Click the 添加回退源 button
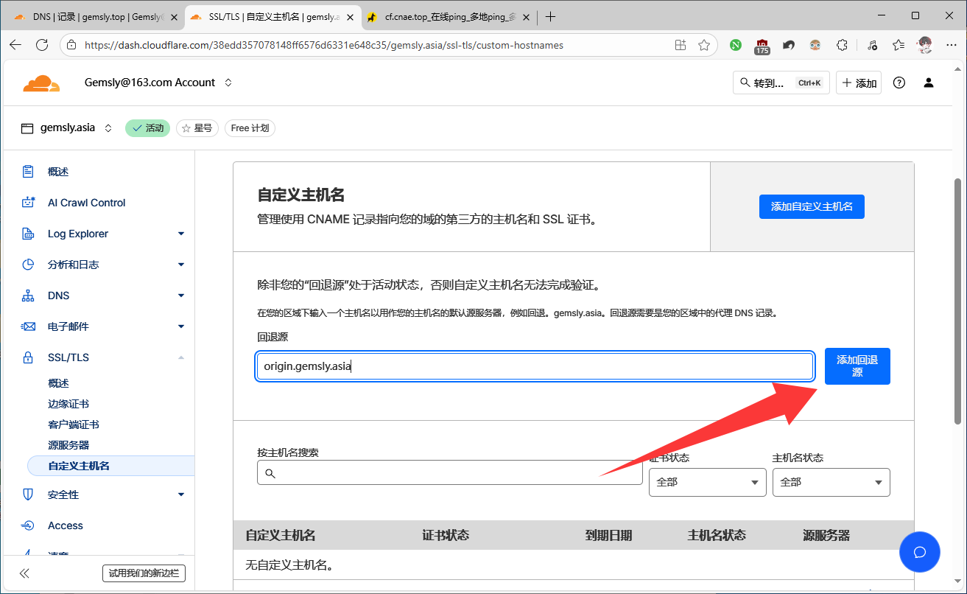The height and width of the screenshot is (594, 967). (857, 366)
